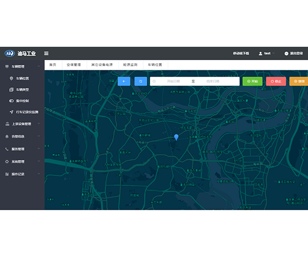
Task: Click the blue back arrow button
Action: (x=124, y=81)
